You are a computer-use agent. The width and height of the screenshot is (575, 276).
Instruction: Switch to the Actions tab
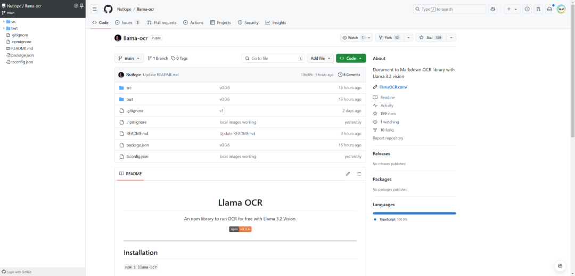coord(193,23)
